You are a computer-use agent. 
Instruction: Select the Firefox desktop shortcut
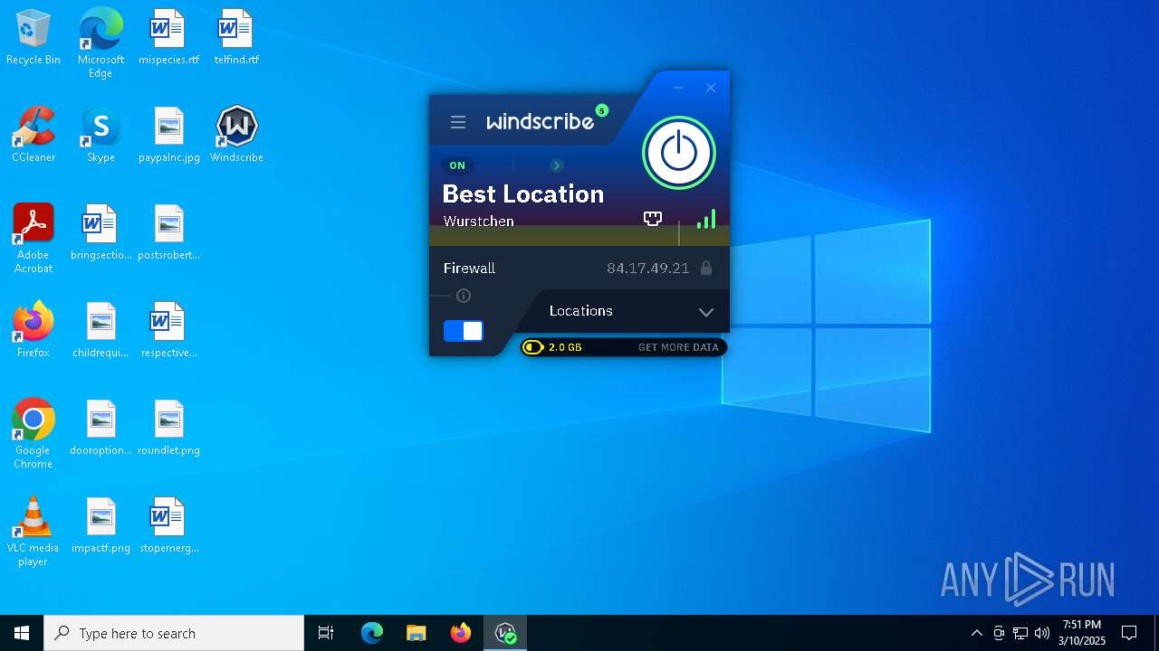tap(34, 331)
